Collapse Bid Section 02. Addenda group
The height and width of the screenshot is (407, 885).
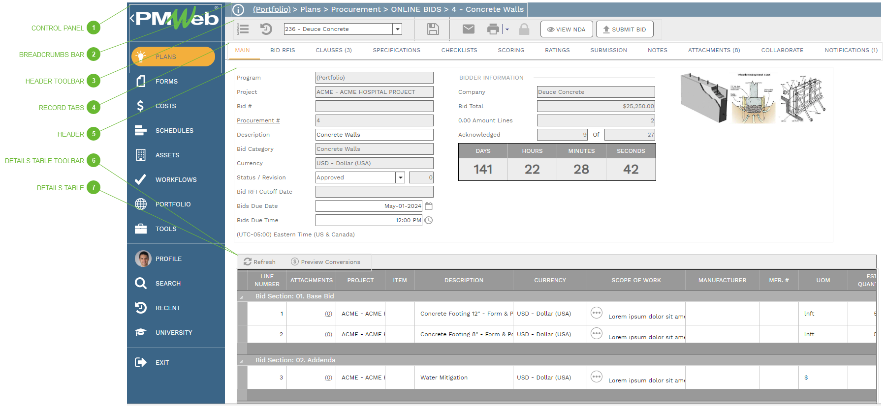tap(242, 361)
